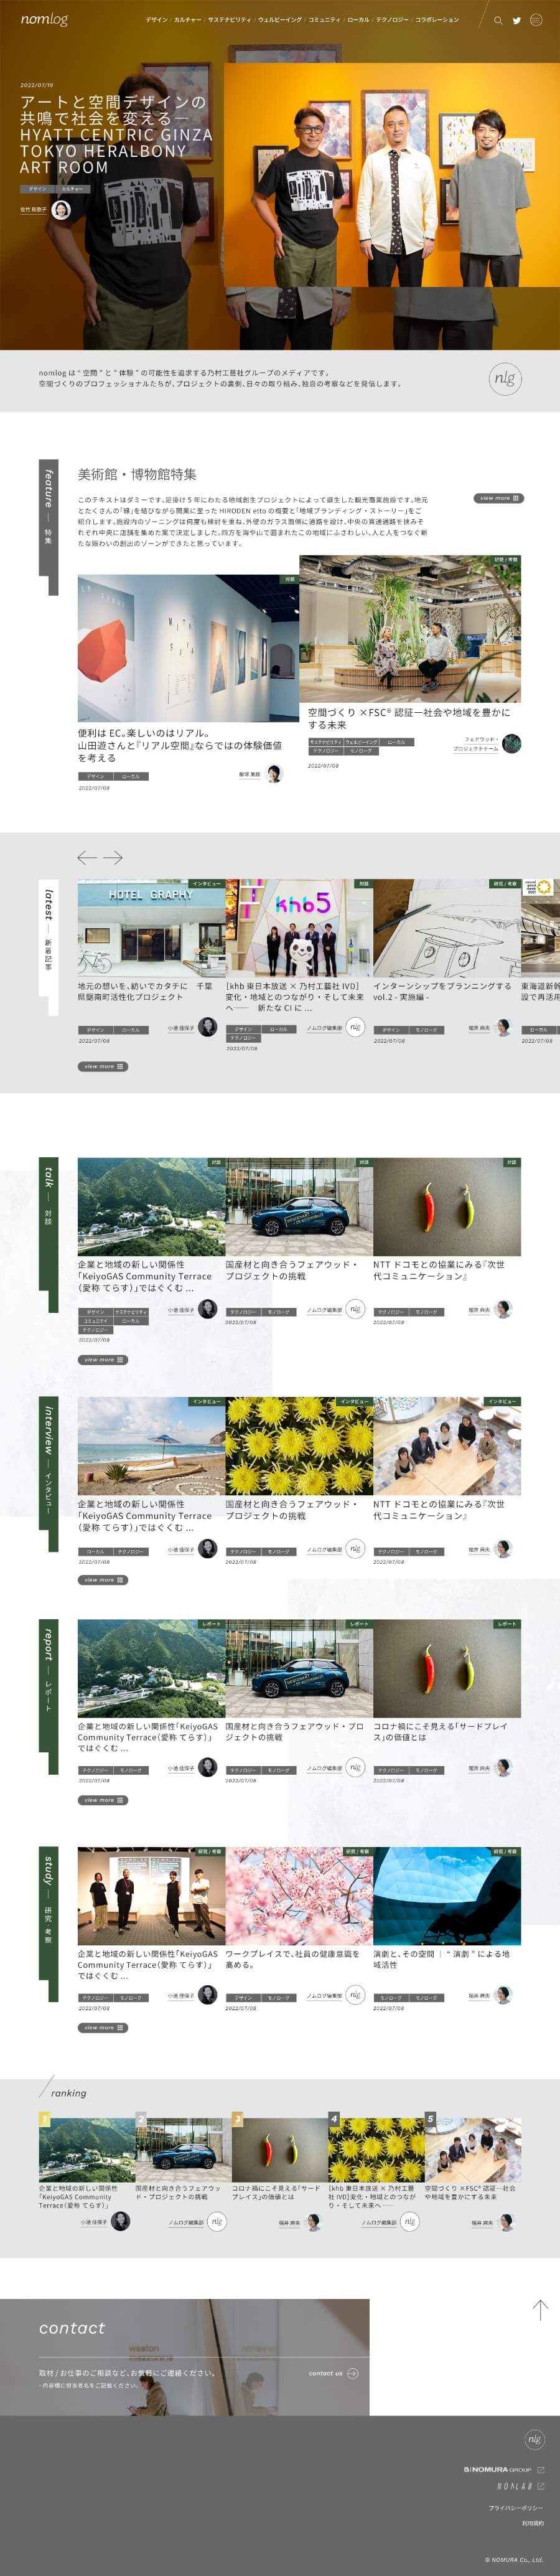Screen dimensions: 560x2576
Task: Click view more in the study section
Action: 103,2028
